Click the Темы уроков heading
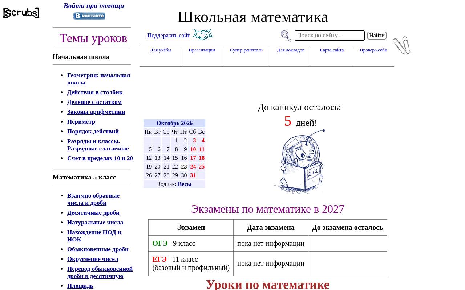Screen dimensions: 465x290 (93, 38)
